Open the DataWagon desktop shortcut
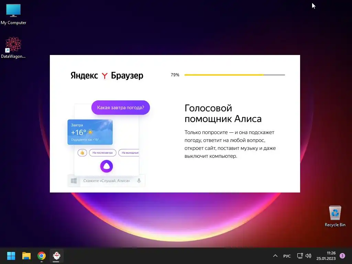The height and width of the screenshot is (264, 352). pyautogui.click(x=13, y=47)
